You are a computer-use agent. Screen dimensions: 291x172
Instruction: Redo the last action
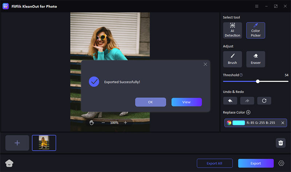click(247, 101)
